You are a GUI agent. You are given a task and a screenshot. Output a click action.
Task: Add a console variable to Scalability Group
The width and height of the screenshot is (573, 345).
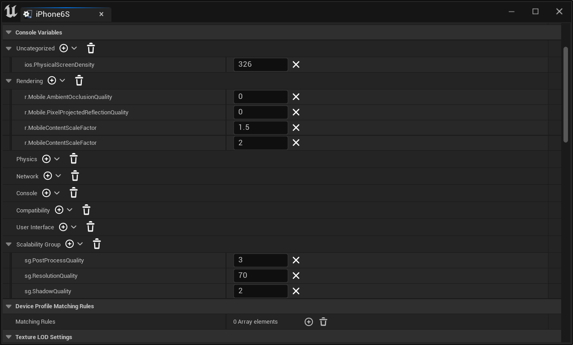[x=70, y=244]
